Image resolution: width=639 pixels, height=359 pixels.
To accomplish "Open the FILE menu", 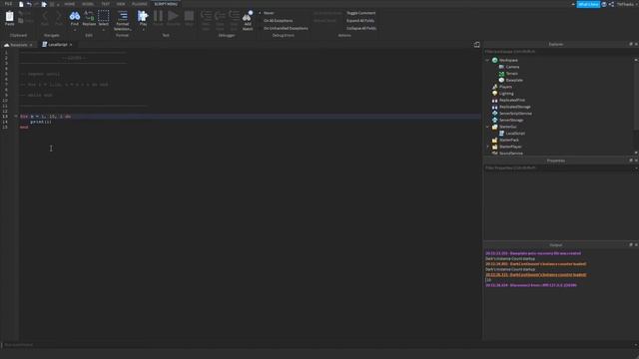I will click(8, 4).
